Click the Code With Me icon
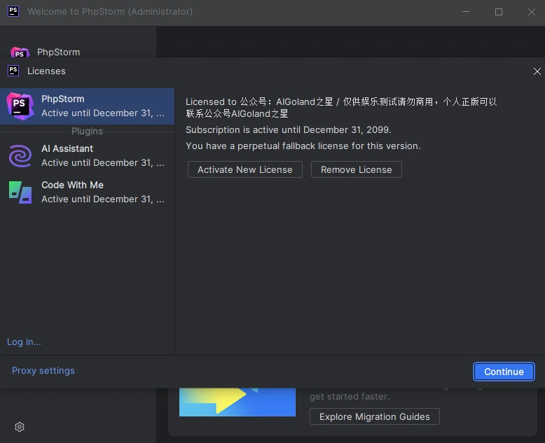This screenshot has height=443, width=545. [20, 192]
